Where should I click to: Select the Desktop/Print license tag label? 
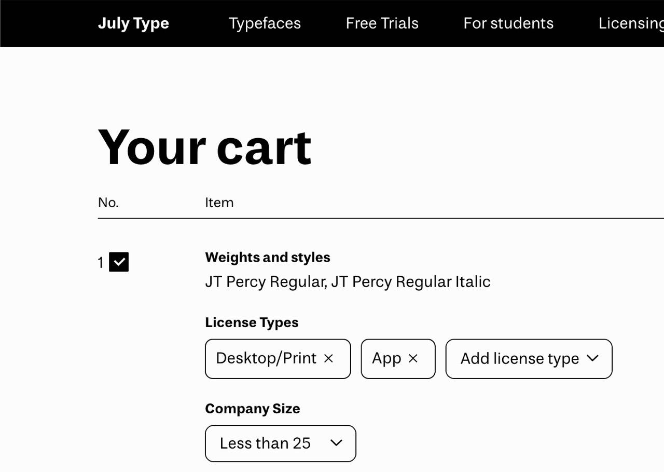tap(266, 358)
